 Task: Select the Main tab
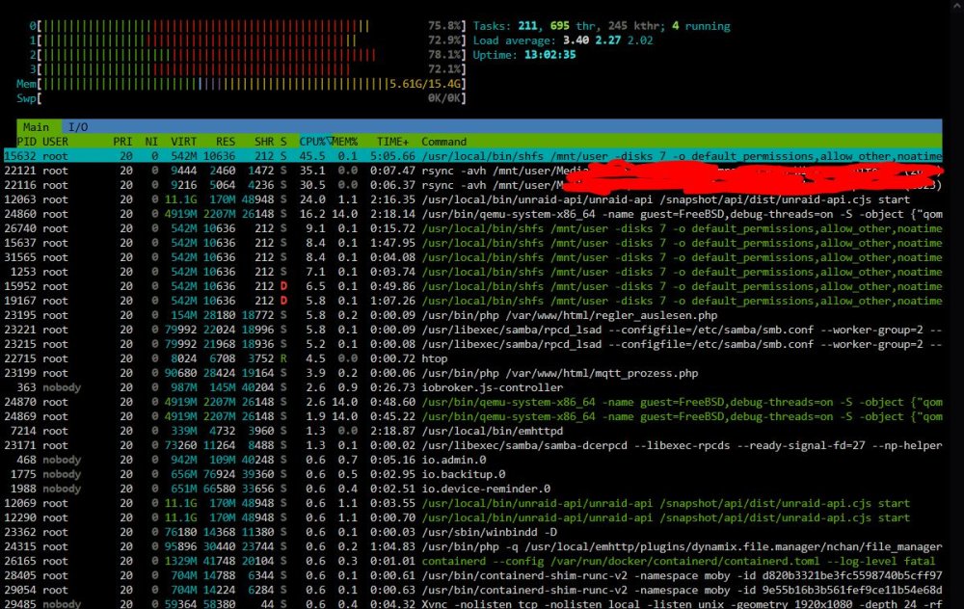click(36, 127)
